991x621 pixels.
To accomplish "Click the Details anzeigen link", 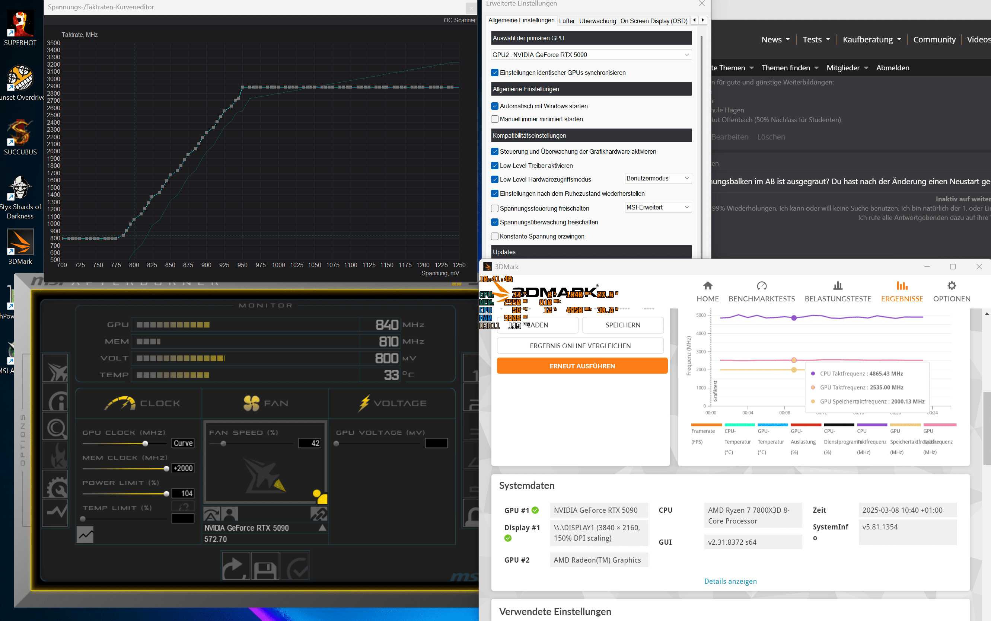I will pyautogui.click(x=730, y=581).
